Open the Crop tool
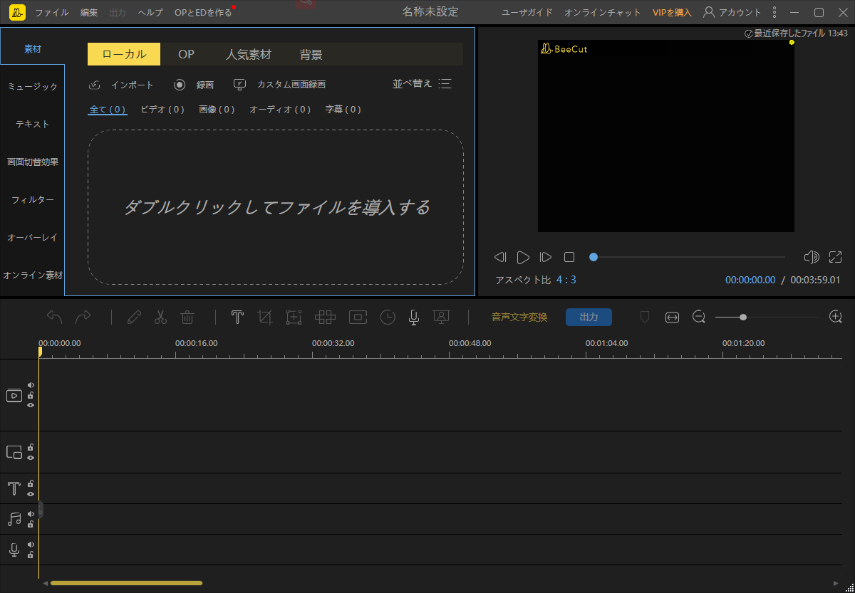The width and height of the screenshot is (855, 593). (x=265, y=317)
